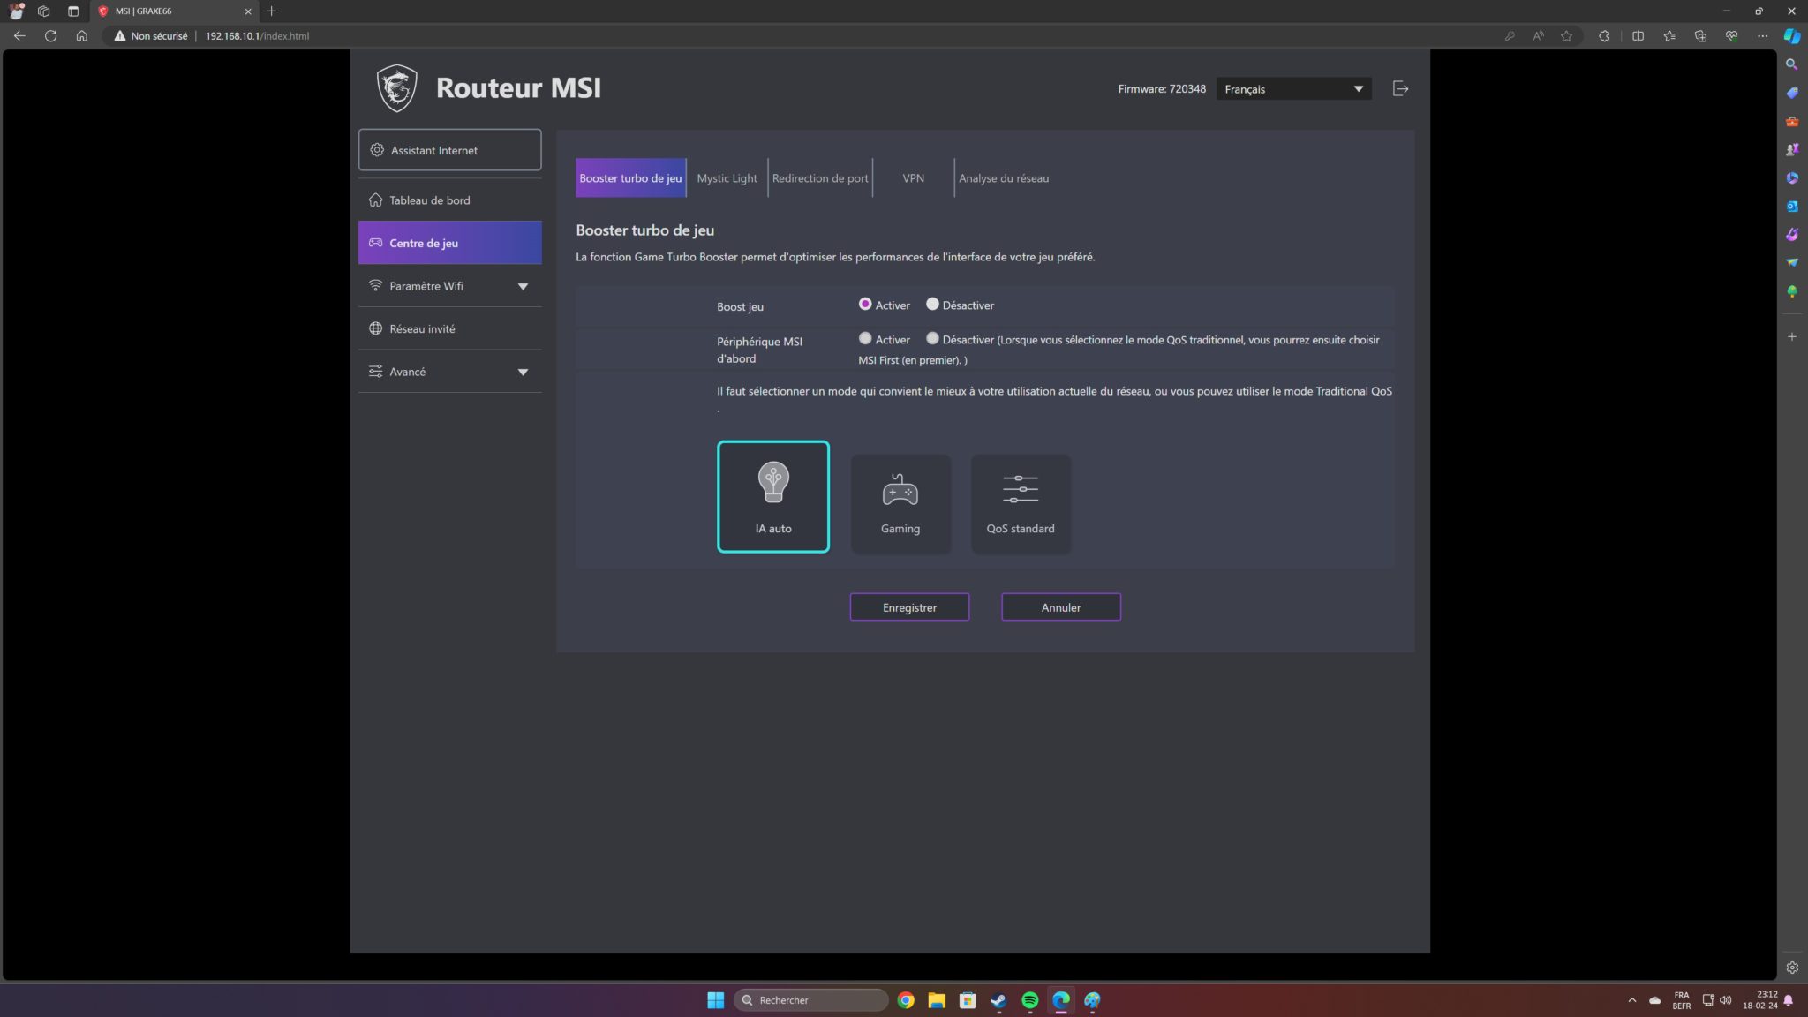The image size is (1808, 1017).
Task: Enable Périphérique MSI d'abord Activer radio
Action: (x=865, y=338)
